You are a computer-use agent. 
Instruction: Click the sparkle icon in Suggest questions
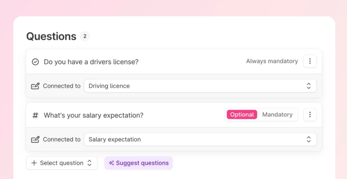coord(111,163)
